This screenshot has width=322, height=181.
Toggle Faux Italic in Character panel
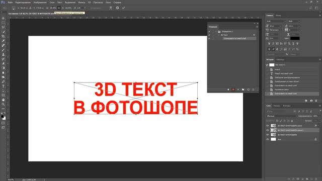coord(273,44)
